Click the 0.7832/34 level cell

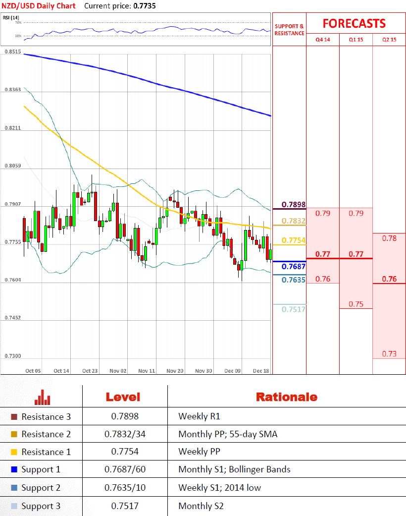pos(125,434)
